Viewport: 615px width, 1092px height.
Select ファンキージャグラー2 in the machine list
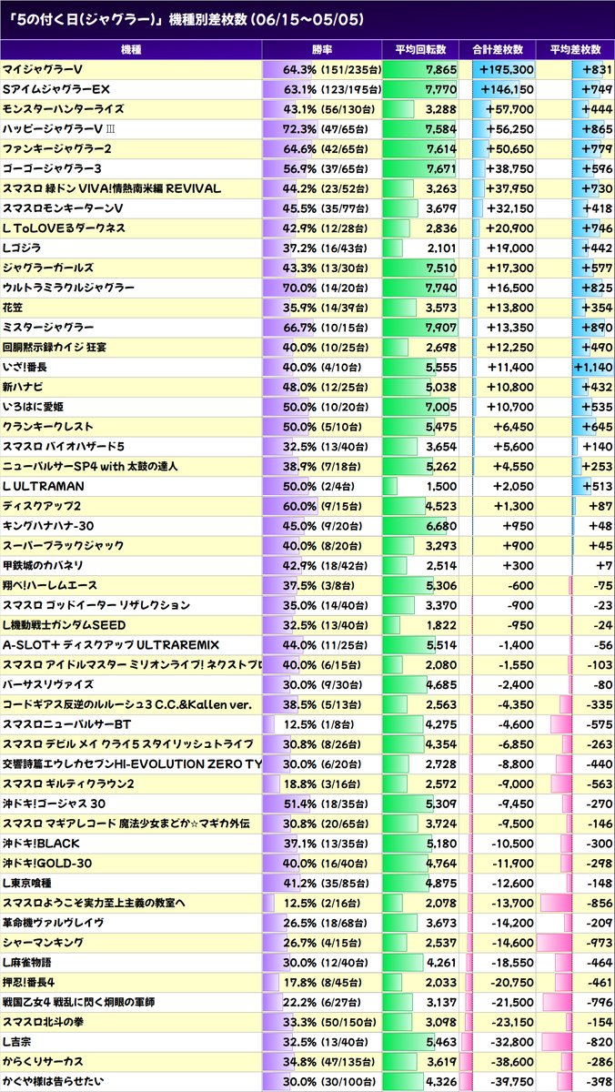57,149
